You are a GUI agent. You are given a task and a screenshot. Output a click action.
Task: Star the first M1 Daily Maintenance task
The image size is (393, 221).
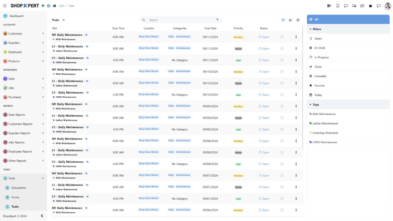coord(282,37)
